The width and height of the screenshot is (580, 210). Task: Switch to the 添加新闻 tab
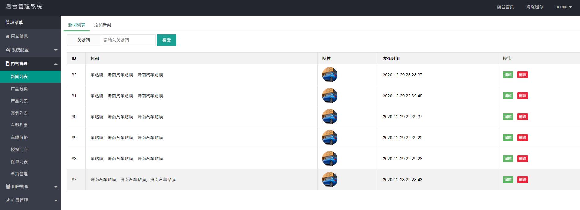pos(103,25)
